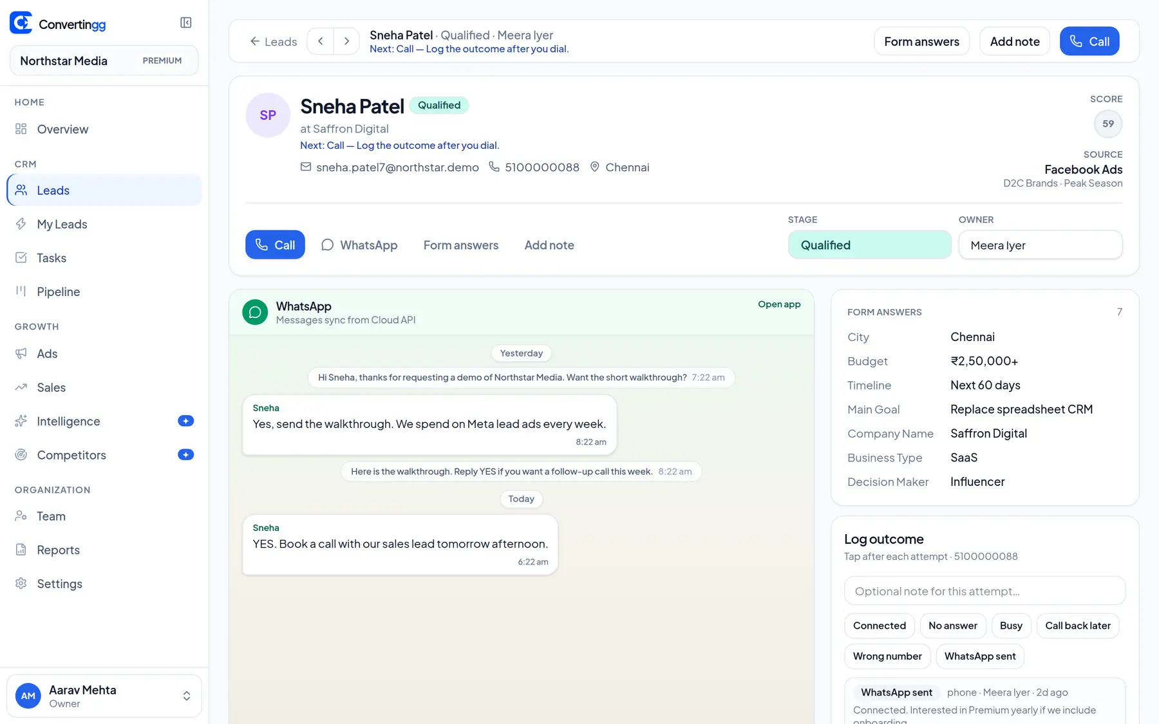The width and height of the screenshot is (1159, 724).
Task: Open Reports page
Action: pyautogui.click(x=104, y=550)
